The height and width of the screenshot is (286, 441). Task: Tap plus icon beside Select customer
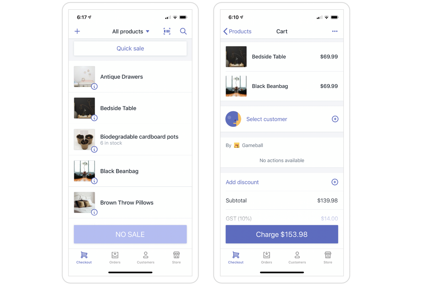tap(335, 119)
